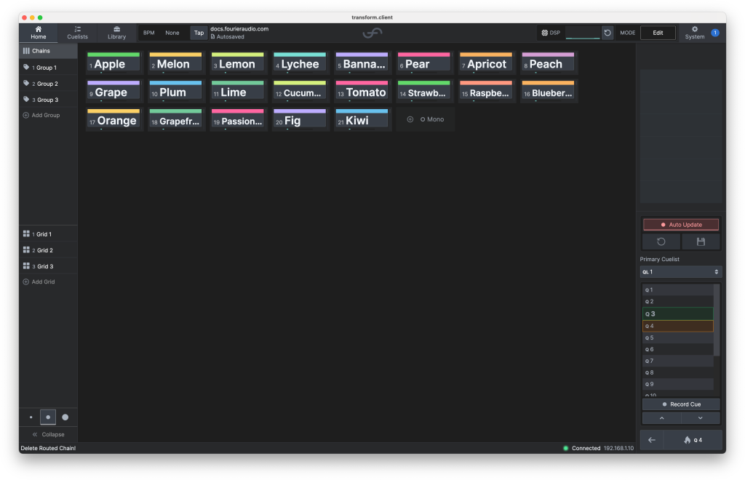
Task: Collapse the left sidebar
Action: click(48, 434)
